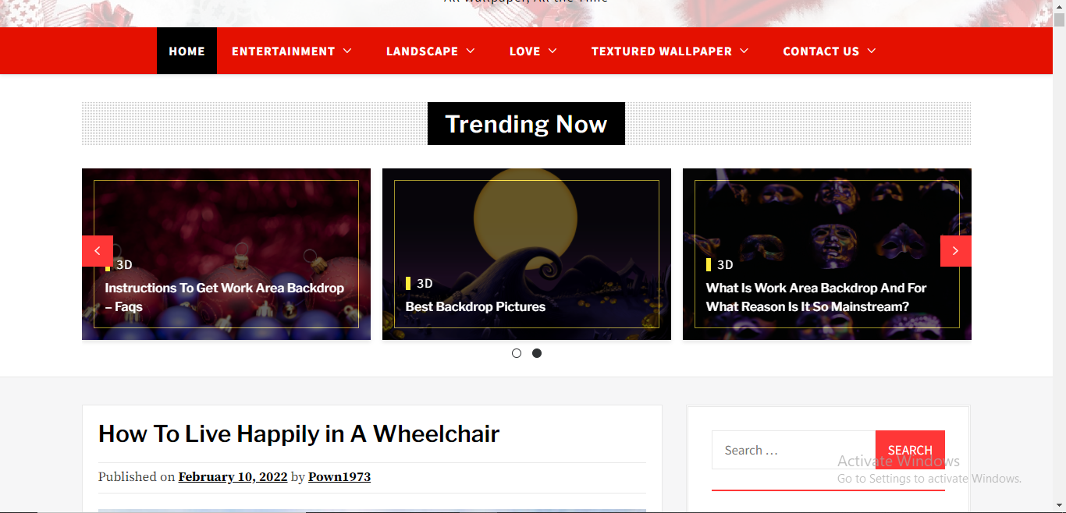Open author Pown1973 profile link

(x=339, y=476)
